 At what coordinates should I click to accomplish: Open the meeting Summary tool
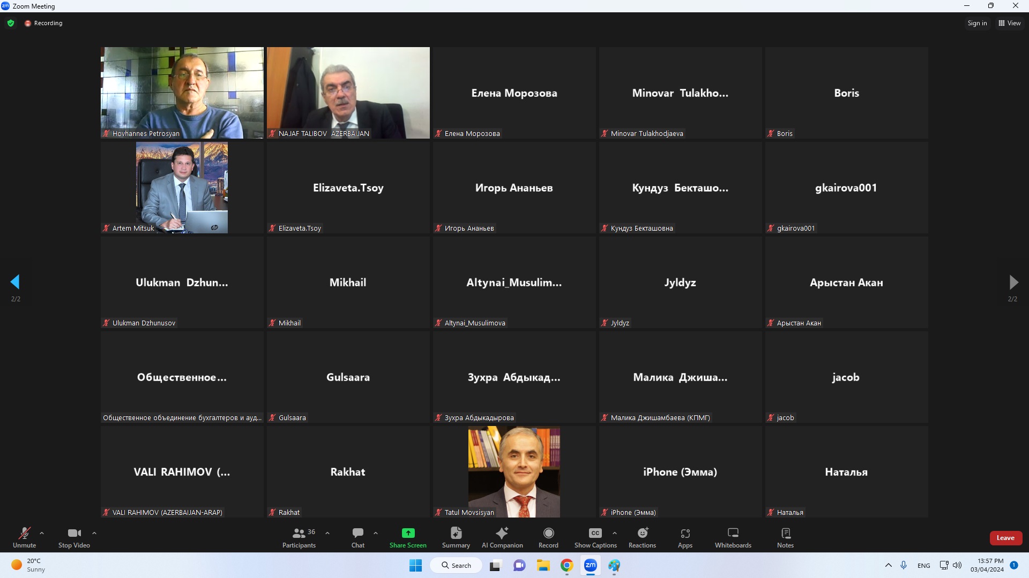click(x=456, y=537)
